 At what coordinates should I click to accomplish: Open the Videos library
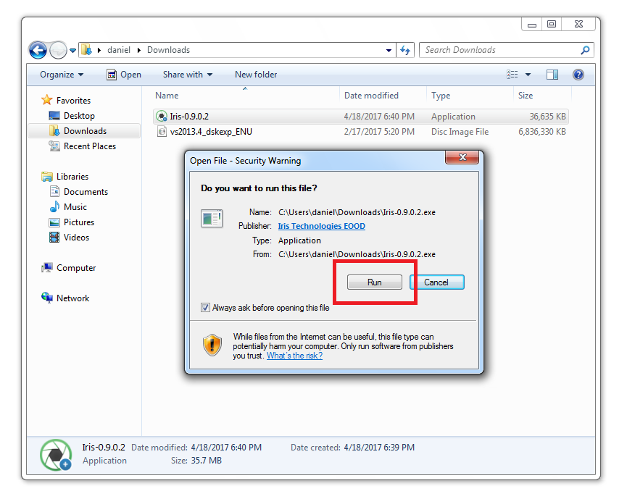[76, 238]
